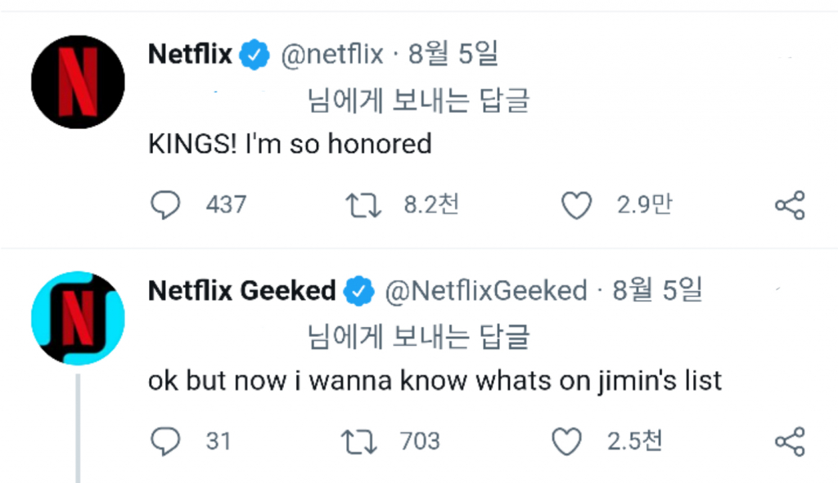Reply to the Netflix Geeked tweet
This screenshot has height=483, width=838.
coord(165,442)
